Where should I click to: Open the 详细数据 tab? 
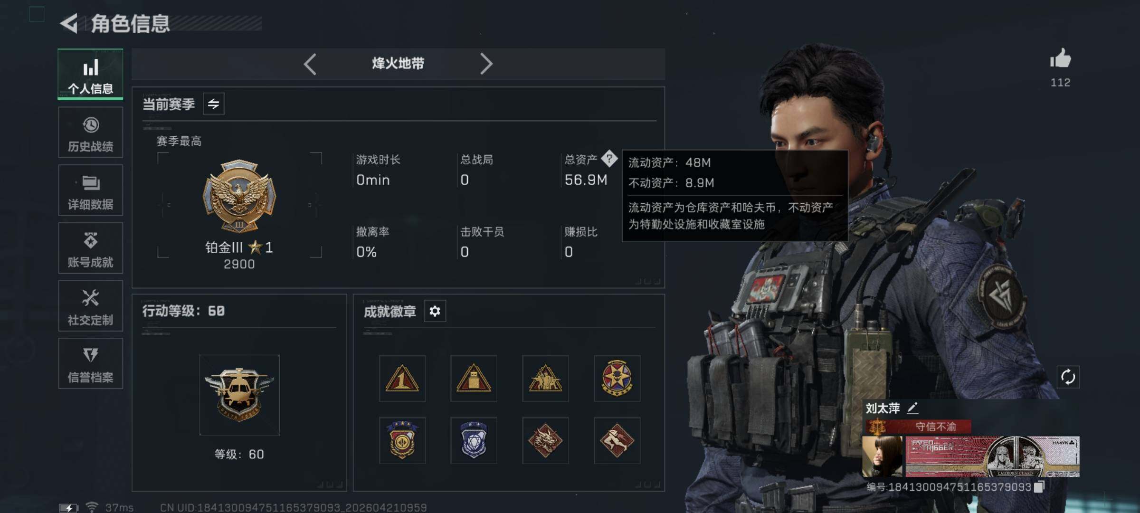91,190
